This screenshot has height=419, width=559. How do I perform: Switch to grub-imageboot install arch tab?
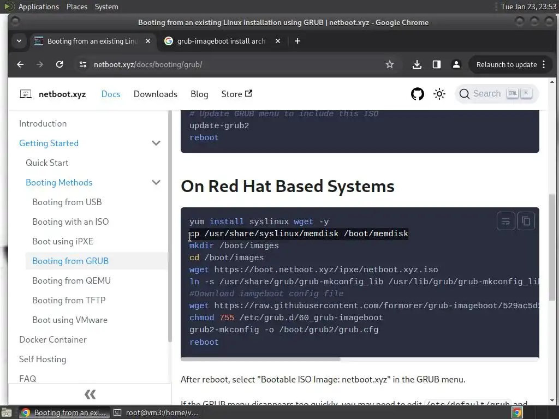[x=221, y=41]
